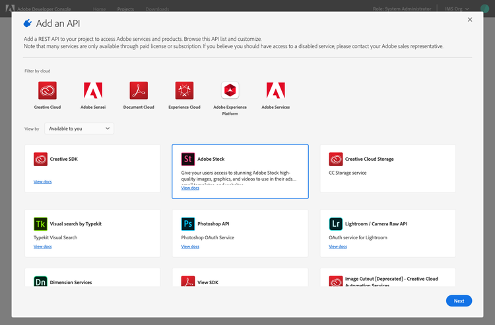
Task: Select Adobe Experience Platform filter icon
Action: pyautogui.click(x=230, y=90)
